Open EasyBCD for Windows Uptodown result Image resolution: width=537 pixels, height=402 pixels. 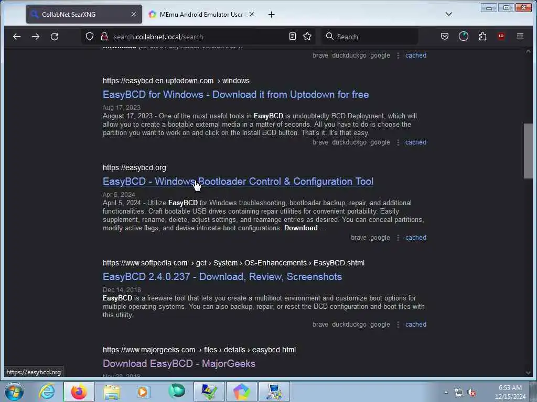click(x=235, y=95)
